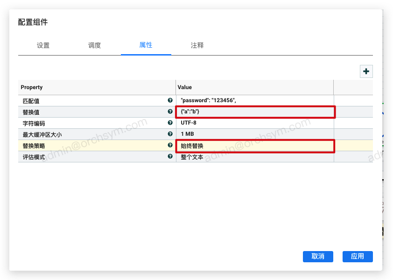Open the 替换策略 始终替换 dropdown

(x=254, y=146)
